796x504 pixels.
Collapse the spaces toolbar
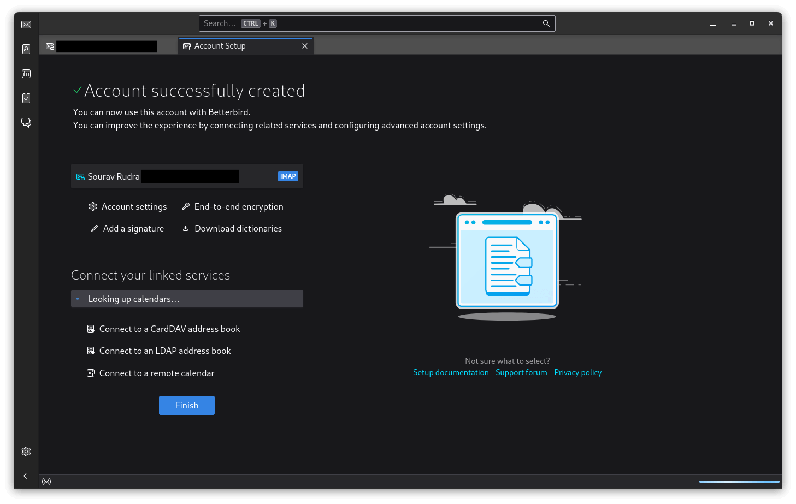(26, 476)
